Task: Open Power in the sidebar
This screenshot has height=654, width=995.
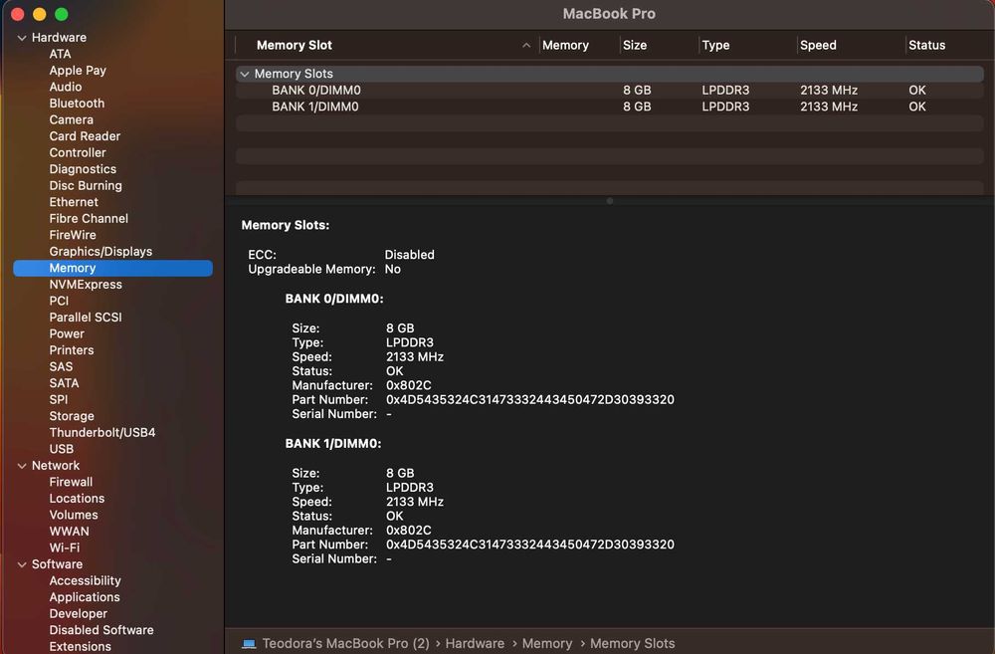Action: coord(67,334)
